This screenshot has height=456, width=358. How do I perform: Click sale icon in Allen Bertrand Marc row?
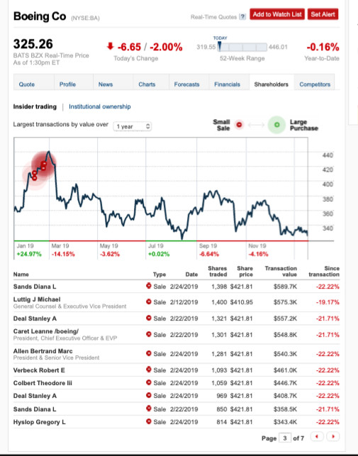coord(149,353)
